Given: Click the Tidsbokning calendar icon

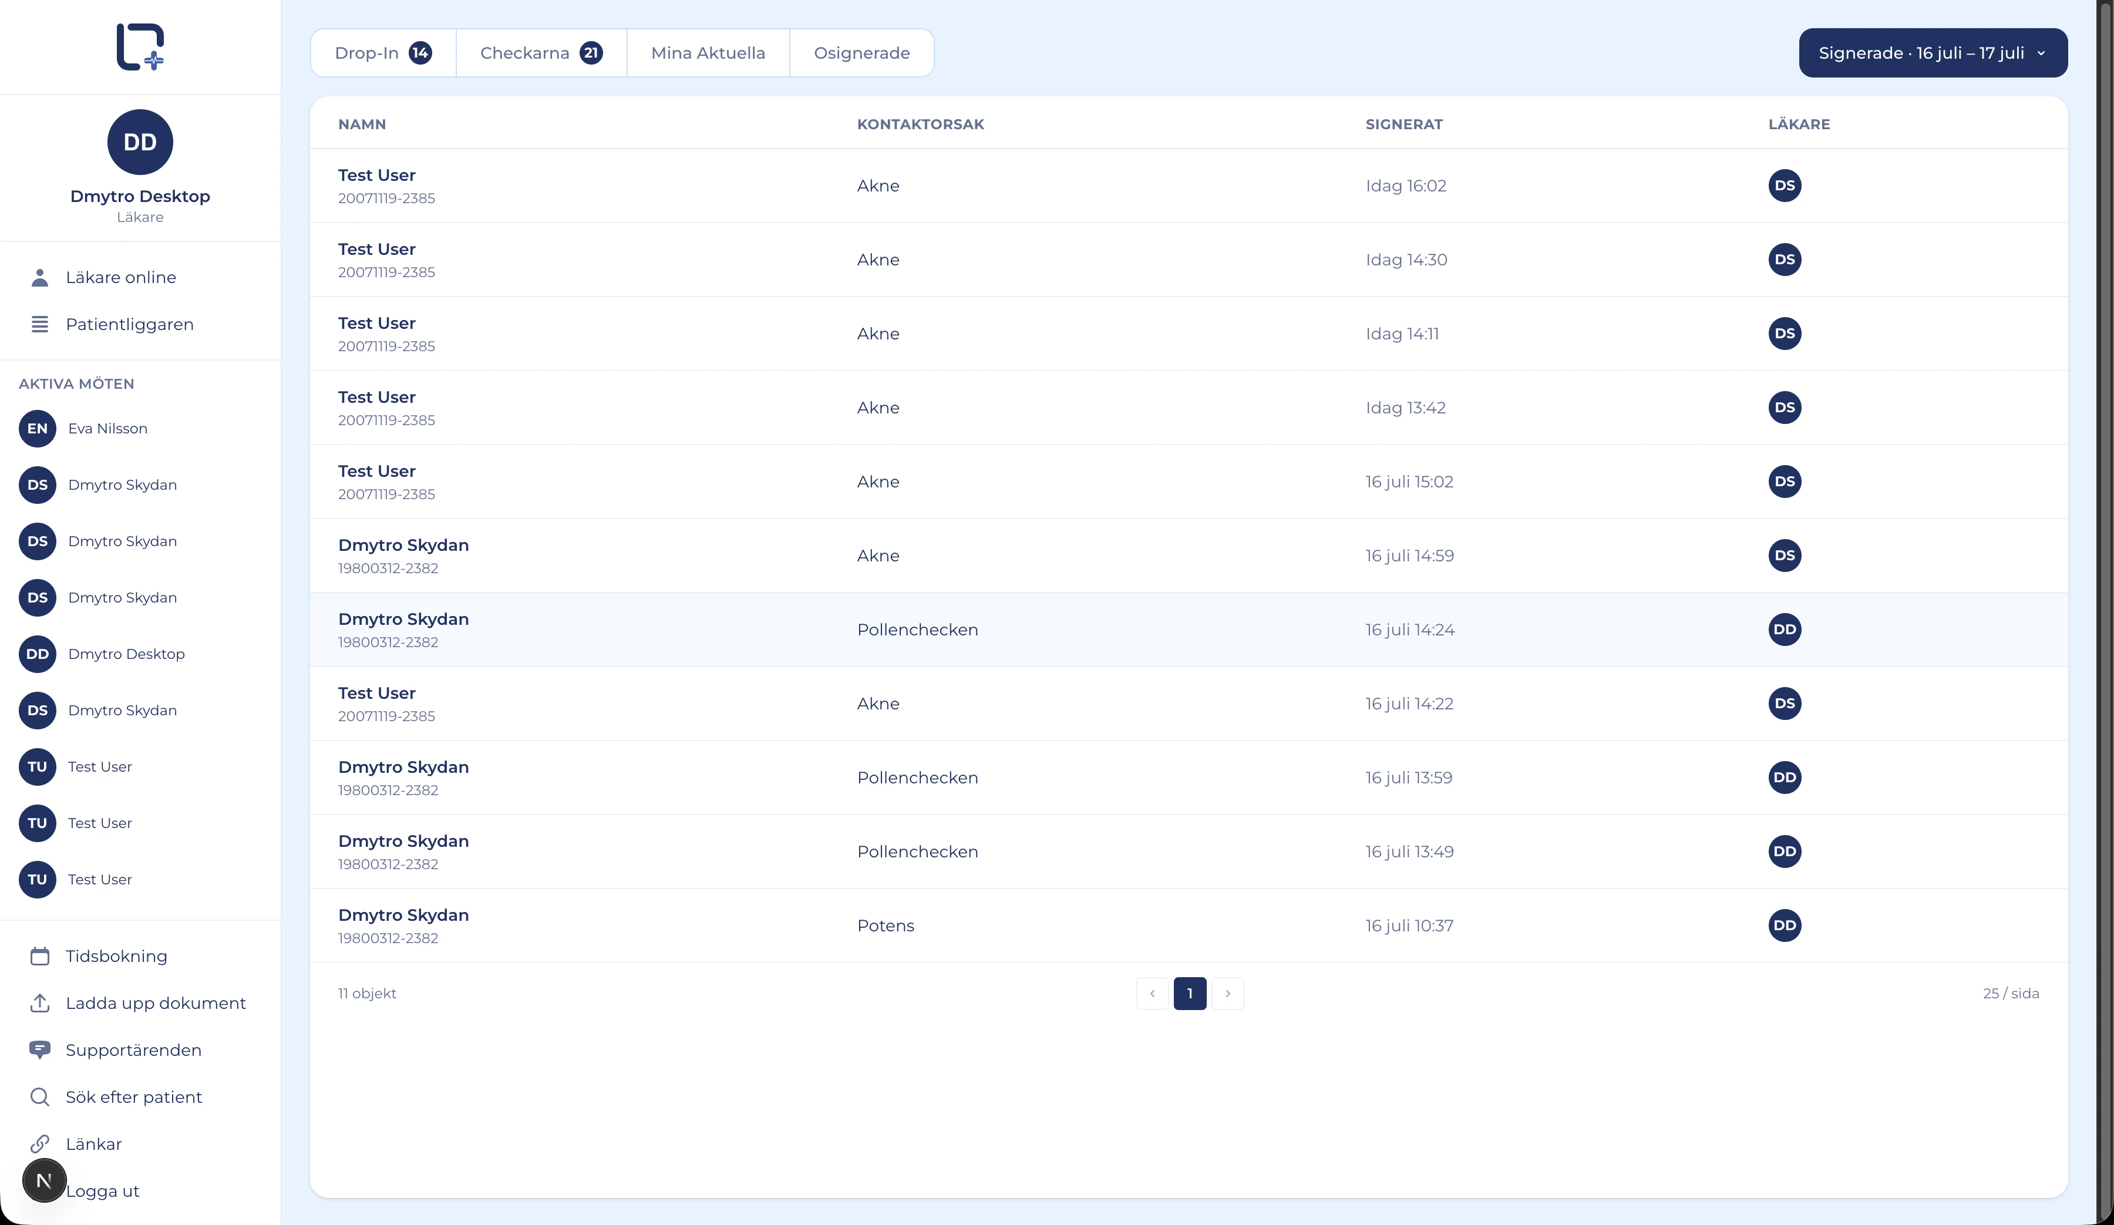Looking at the screenshot, I should 39,957.
